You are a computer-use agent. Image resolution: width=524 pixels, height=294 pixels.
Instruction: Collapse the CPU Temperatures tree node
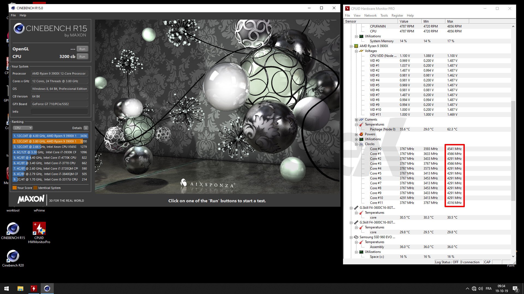click(356, 125)
